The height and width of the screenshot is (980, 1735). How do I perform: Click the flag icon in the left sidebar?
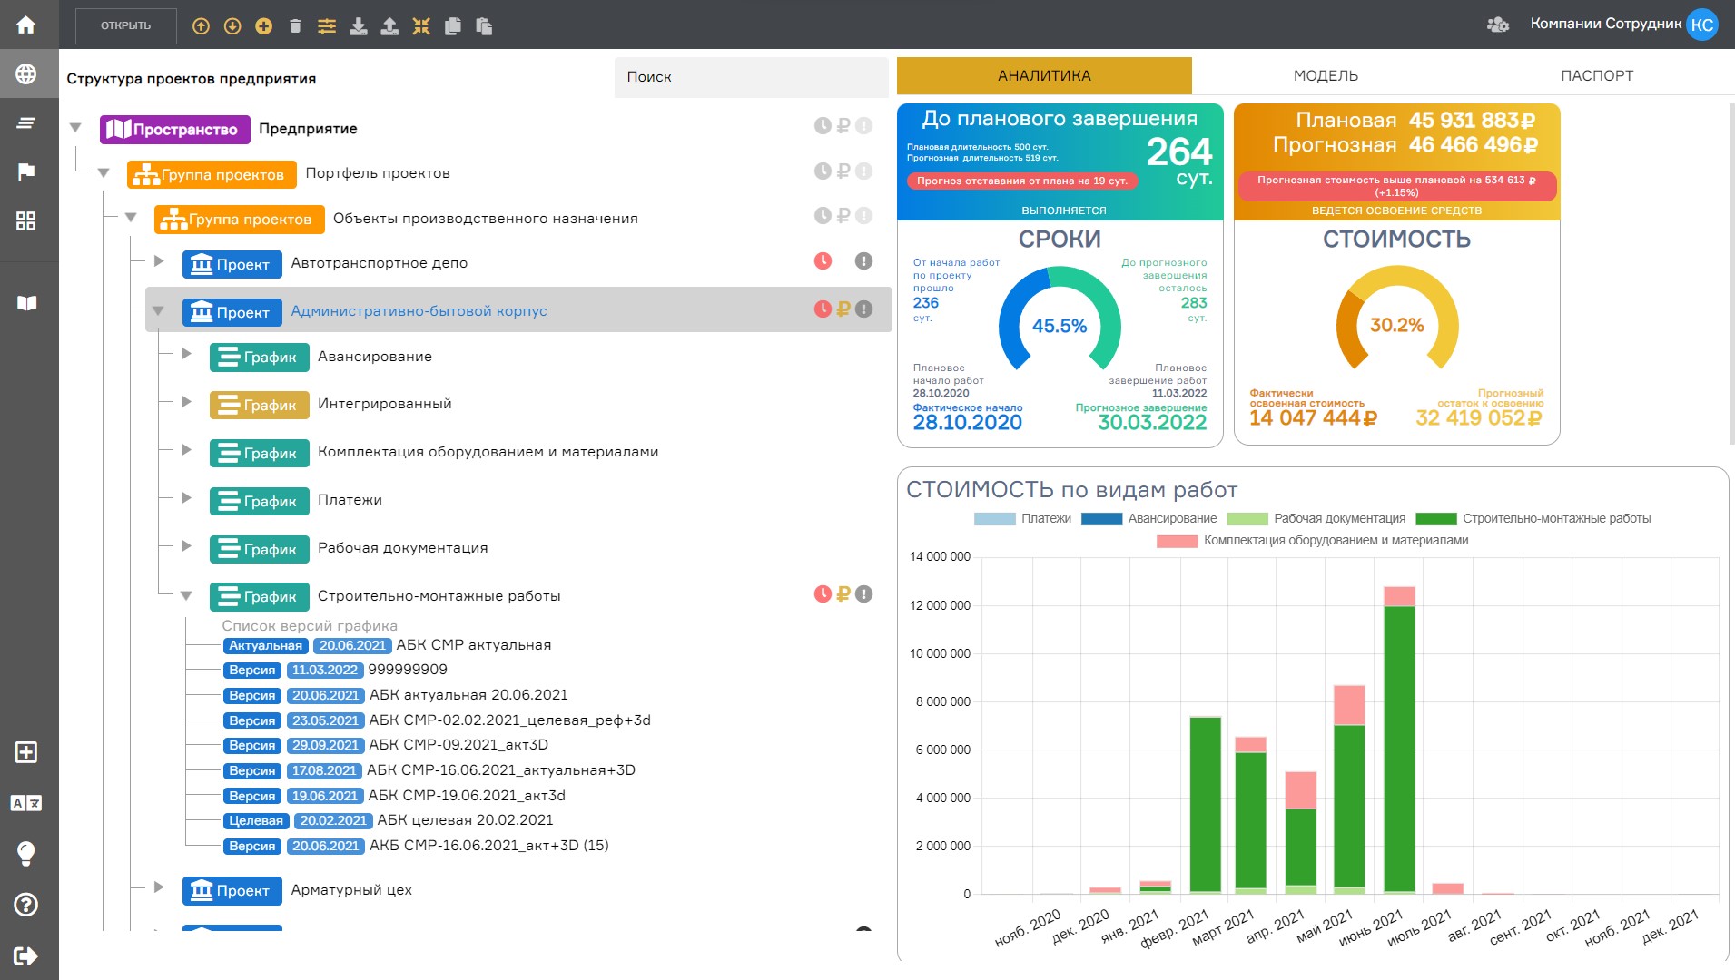(26, 171)
